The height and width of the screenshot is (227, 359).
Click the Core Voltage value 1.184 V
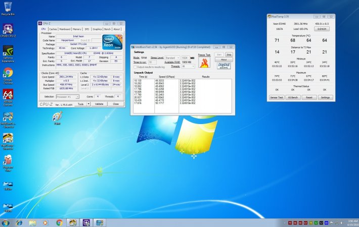(94, 48)
